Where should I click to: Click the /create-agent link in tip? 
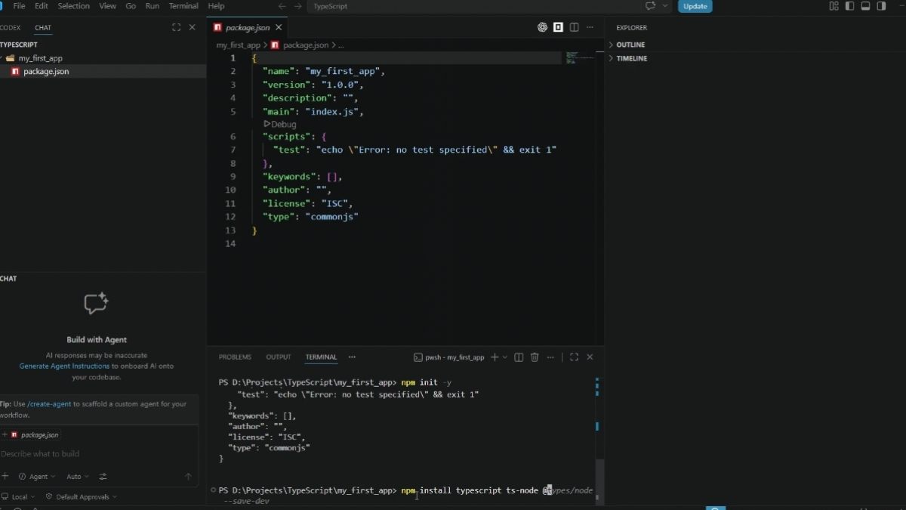(49, 404)
